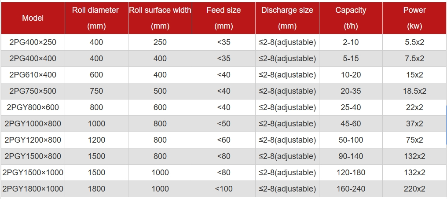
Task: Select the Feed size column header
Action: 224,18
